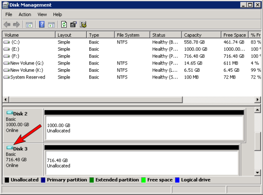Click the volume list horizontal scrollbar right arrow
Screen dimensions: 263x195
(258, 100)
